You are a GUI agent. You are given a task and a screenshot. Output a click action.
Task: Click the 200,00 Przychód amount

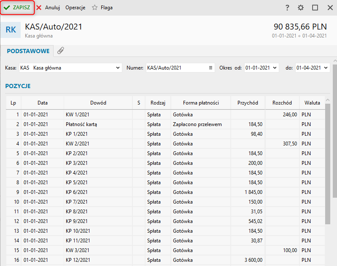256,163
